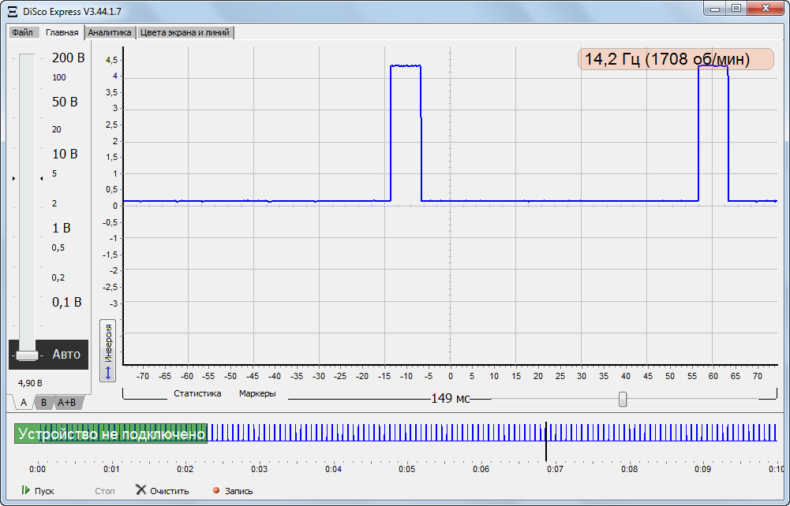Select the 1 В voltage range
Viewport: 790px width, 506px height.
[x=62, y=228]
